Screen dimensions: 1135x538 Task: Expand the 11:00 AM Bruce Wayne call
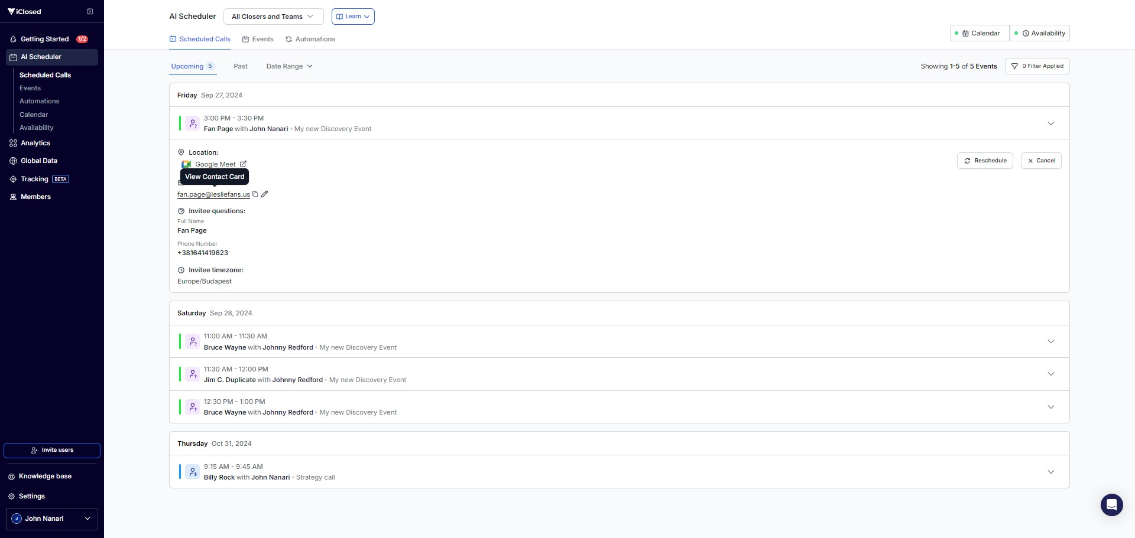coord(1051,341)
